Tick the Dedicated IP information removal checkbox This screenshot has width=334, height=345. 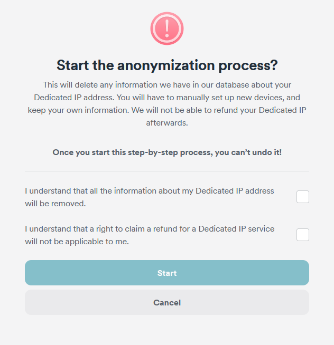click(x=303, y=197)
